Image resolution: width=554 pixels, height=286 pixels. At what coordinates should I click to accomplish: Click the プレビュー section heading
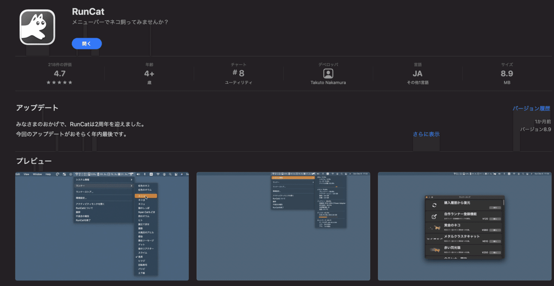tap(34, 161)
